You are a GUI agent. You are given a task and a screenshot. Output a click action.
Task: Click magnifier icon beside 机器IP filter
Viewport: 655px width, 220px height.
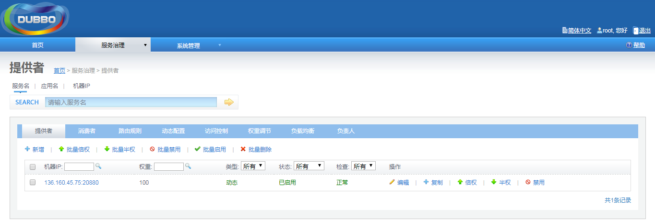(98, 166)
